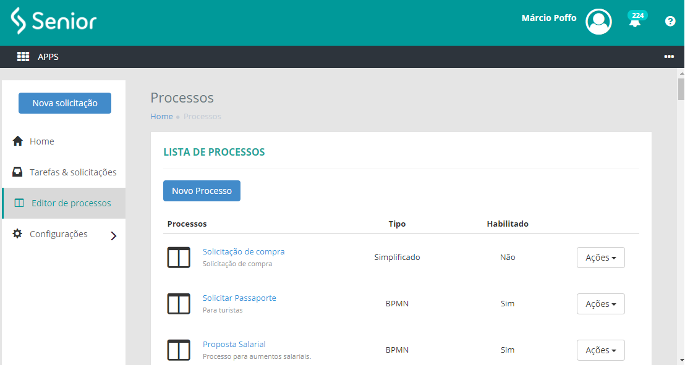Click Home in the breadcrumb trail
The width and height of the screenshot is (685, 365).
(x=161, y=116)
